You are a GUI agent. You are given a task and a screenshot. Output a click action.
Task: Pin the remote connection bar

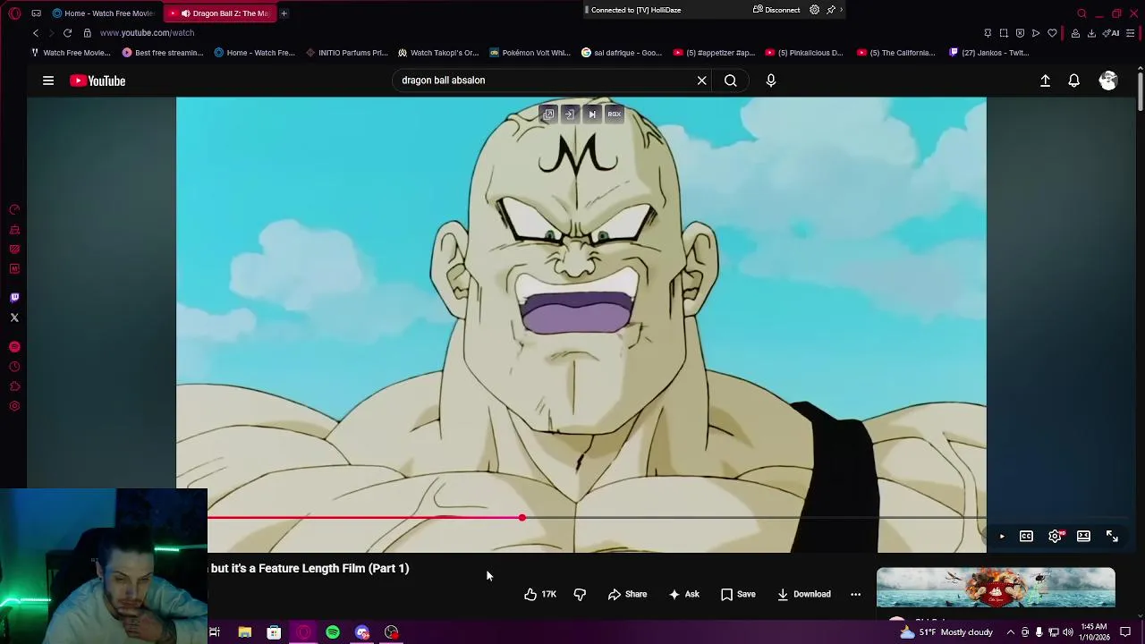(831, 10)
